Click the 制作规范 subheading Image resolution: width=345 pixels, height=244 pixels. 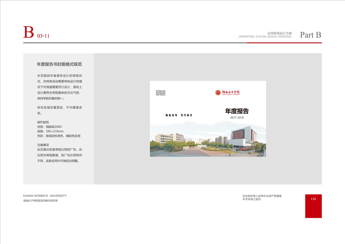43,122
